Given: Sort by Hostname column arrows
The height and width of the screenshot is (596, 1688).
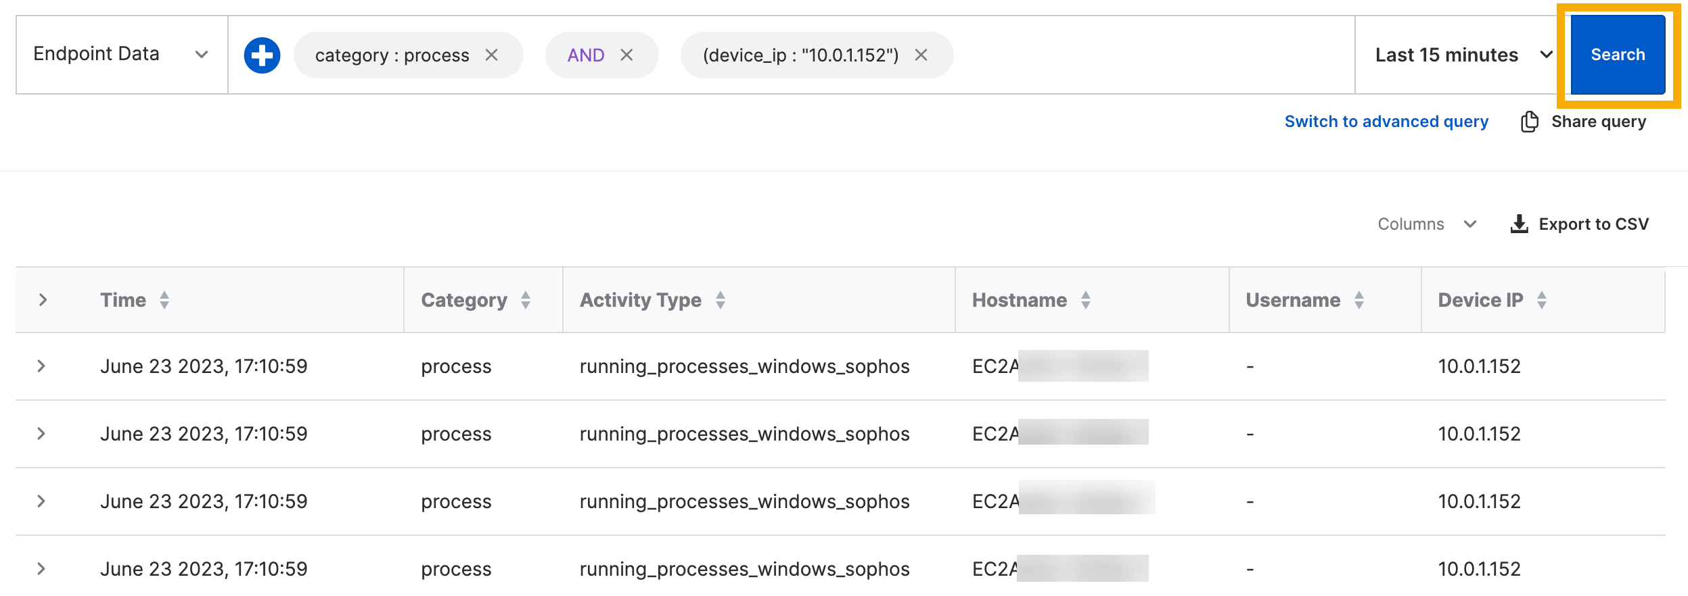Looking at the screenshot, I should 1086,300.
